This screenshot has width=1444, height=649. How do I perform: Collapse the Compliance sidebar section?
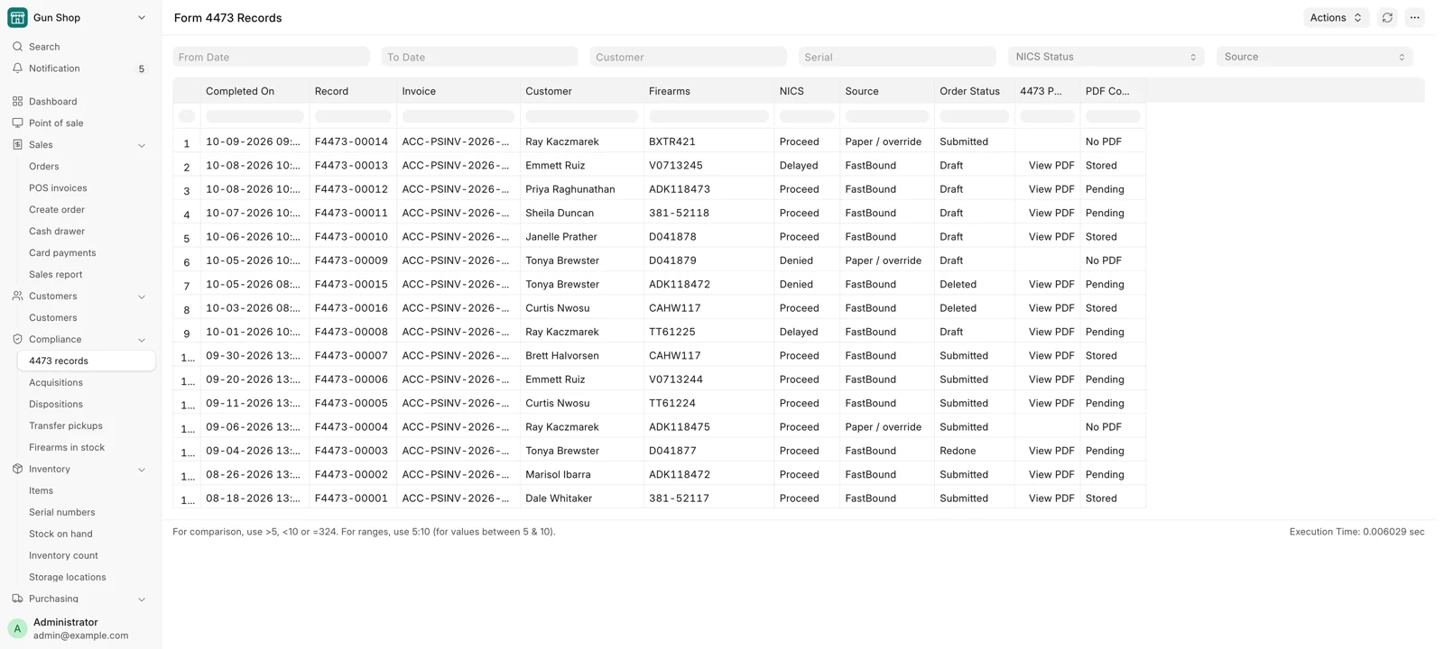click(142, 340)
